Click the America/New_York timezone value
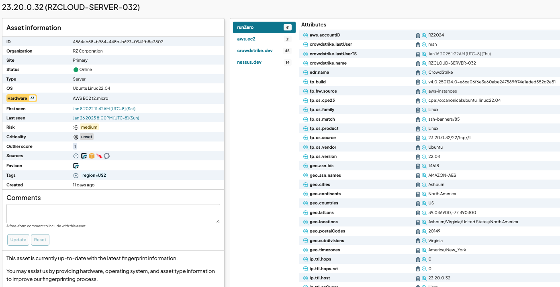Viewport: 560px width, 287px height. click(x=447, y=250)
